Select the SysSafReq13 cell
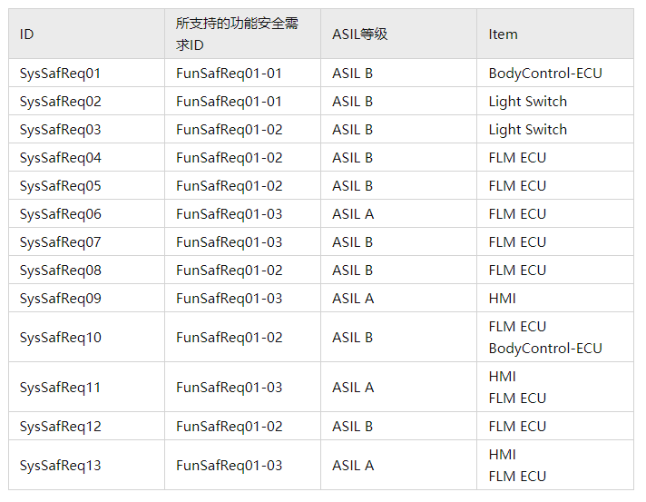This screenshot has width=646, height=502. [x=60, y=466]
